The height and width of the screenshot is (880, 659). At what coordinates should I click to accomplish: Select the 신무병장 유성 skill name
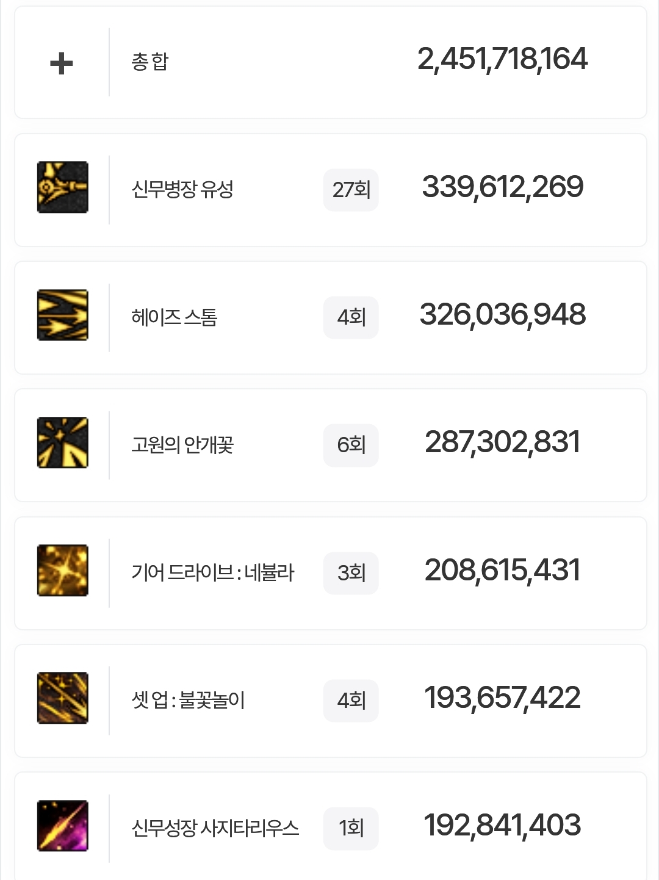click(182, 189)
